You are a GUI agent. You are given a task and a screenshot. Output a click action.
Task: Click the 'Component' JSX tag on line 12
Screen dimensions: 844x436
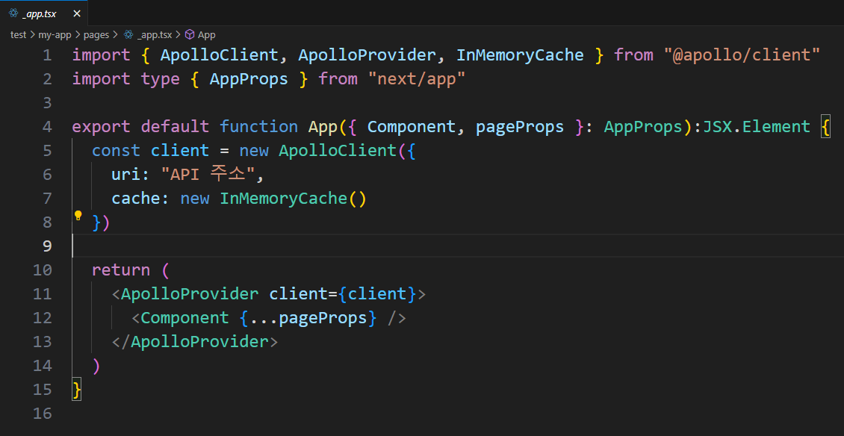[184, 317]
